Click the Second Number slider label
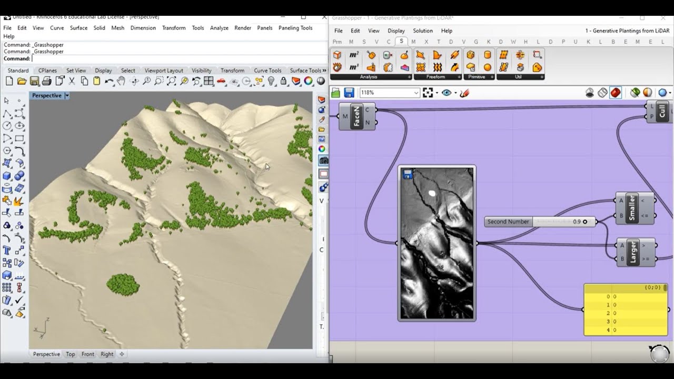674x379 pixels. (x=508, y=222)
